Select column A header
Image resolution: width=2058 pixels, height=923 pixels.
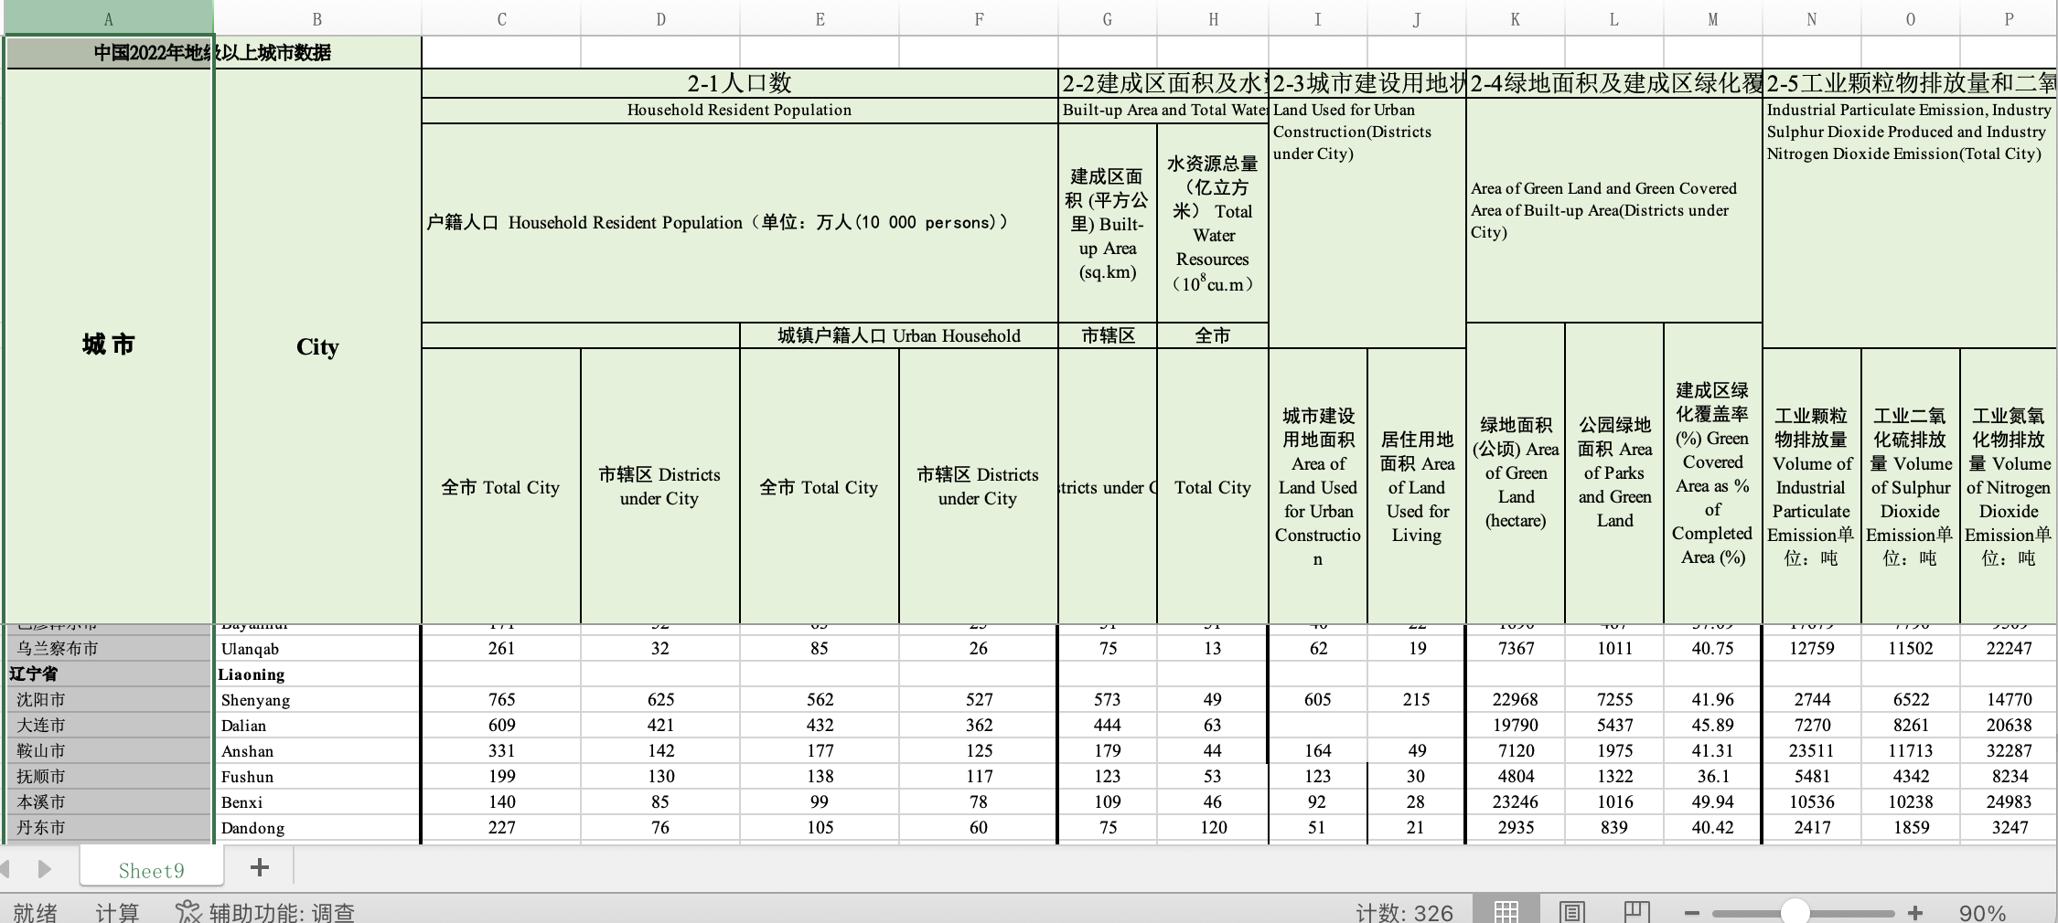[x=108, y=18]
